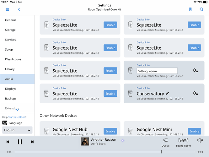Click the Another Reason album artwork
209x157 pixels.
click(x=85, y=142)
